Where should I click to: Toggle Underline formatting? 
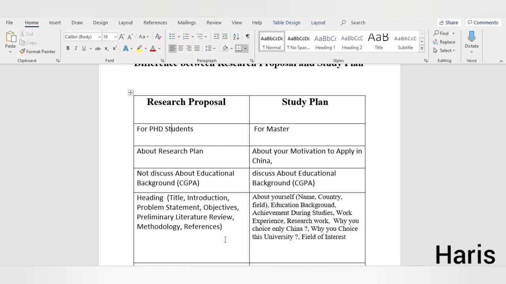tap(84, 49)
